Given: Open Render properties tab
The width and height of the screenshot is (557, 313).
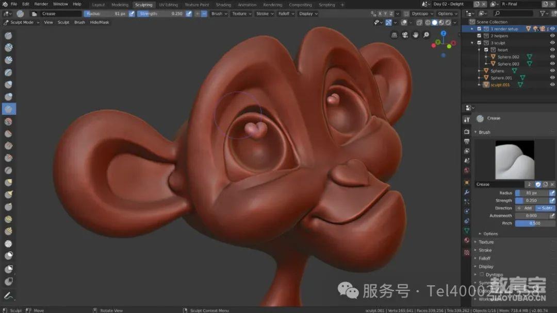Looking at the screenshot, I should (467, 132).
